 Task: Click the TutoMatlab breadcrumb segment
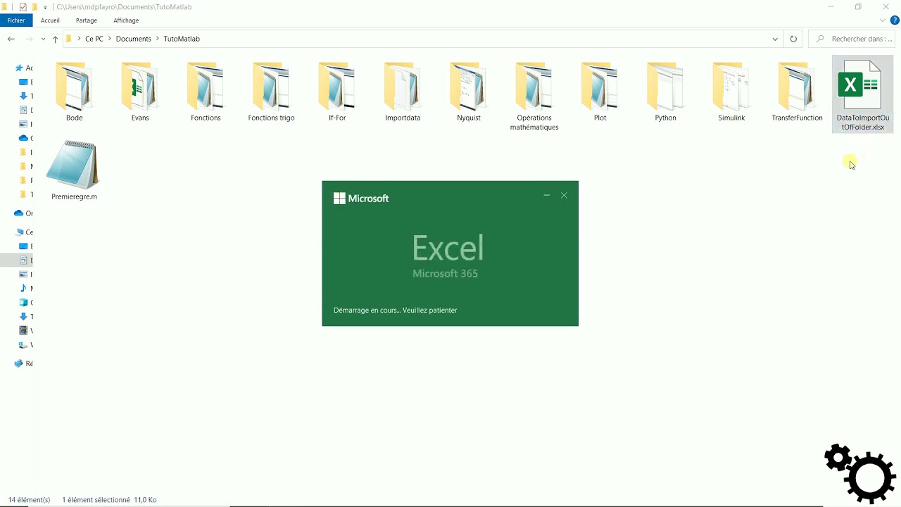[182, 39]
